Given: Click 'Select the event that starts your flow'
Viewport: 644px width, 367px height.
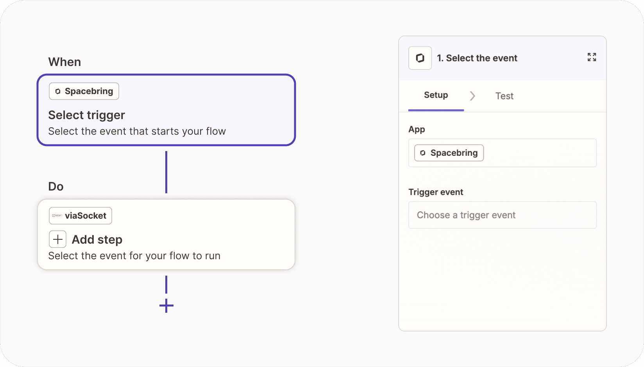Looking at the screenshot, I should pos(137,132).
